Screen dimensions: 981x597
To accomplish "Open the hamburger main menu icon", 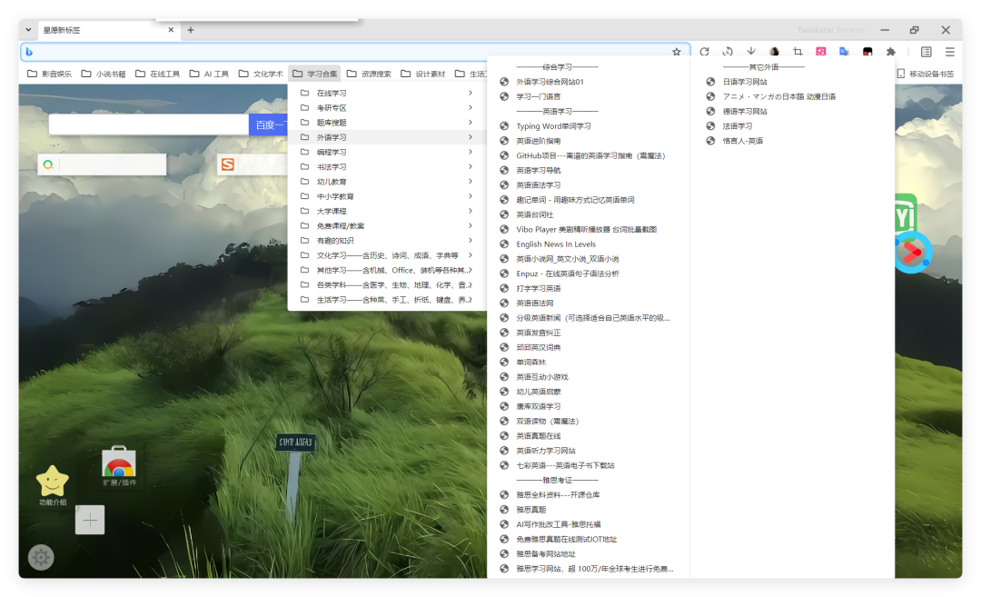I will coord(950,52).
